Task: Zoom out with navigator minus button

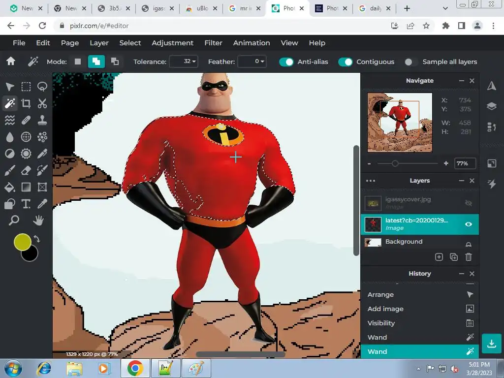Action: tap(369, 163)
